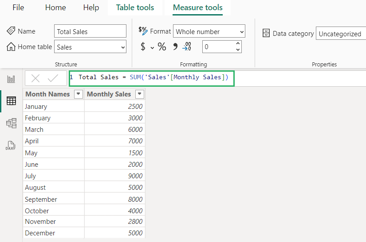Viewport: 366px width, 242px height.
Task: Open the Data category dropdown
Action: coord(340,34)
